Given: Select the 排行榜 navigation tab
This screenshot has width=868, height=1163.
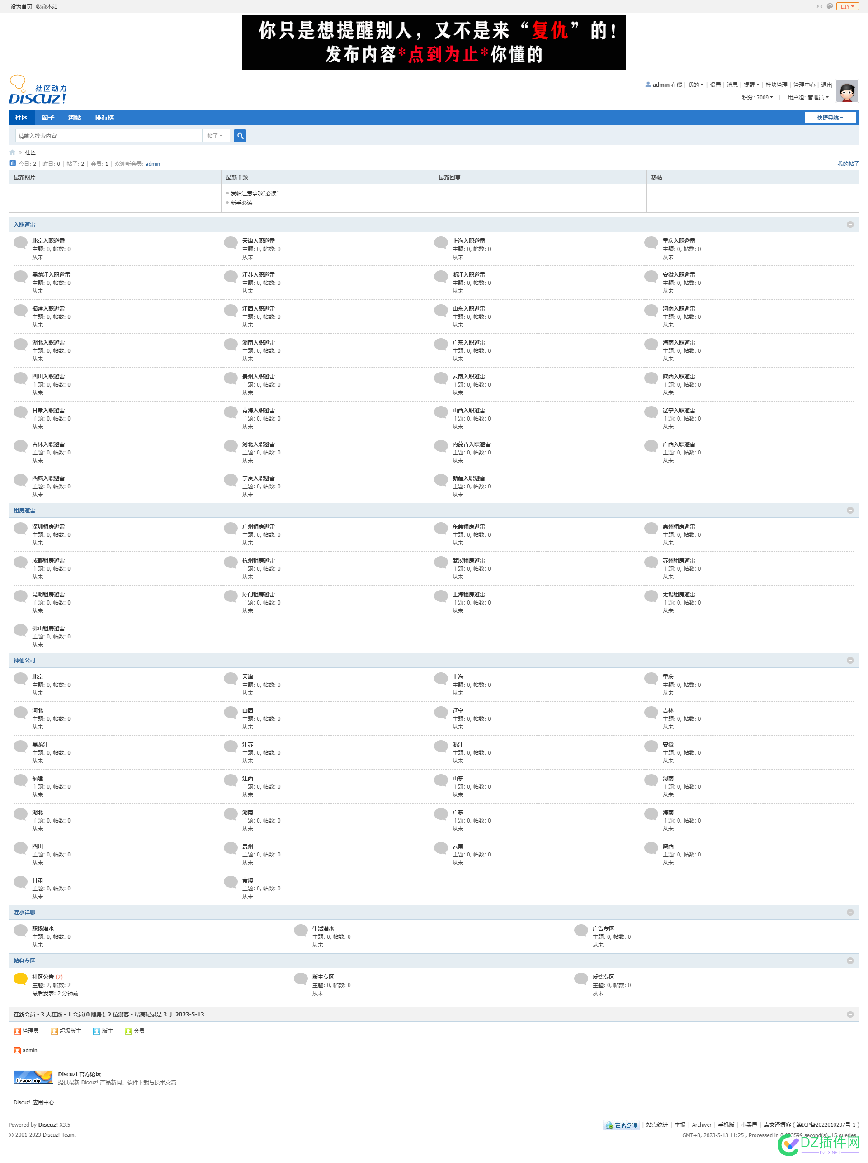Looking at the screenshot, I should (x=104, y=118).
